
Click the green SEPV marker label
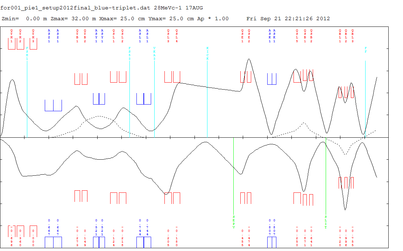pyautogui.click(x=233, y=222)
